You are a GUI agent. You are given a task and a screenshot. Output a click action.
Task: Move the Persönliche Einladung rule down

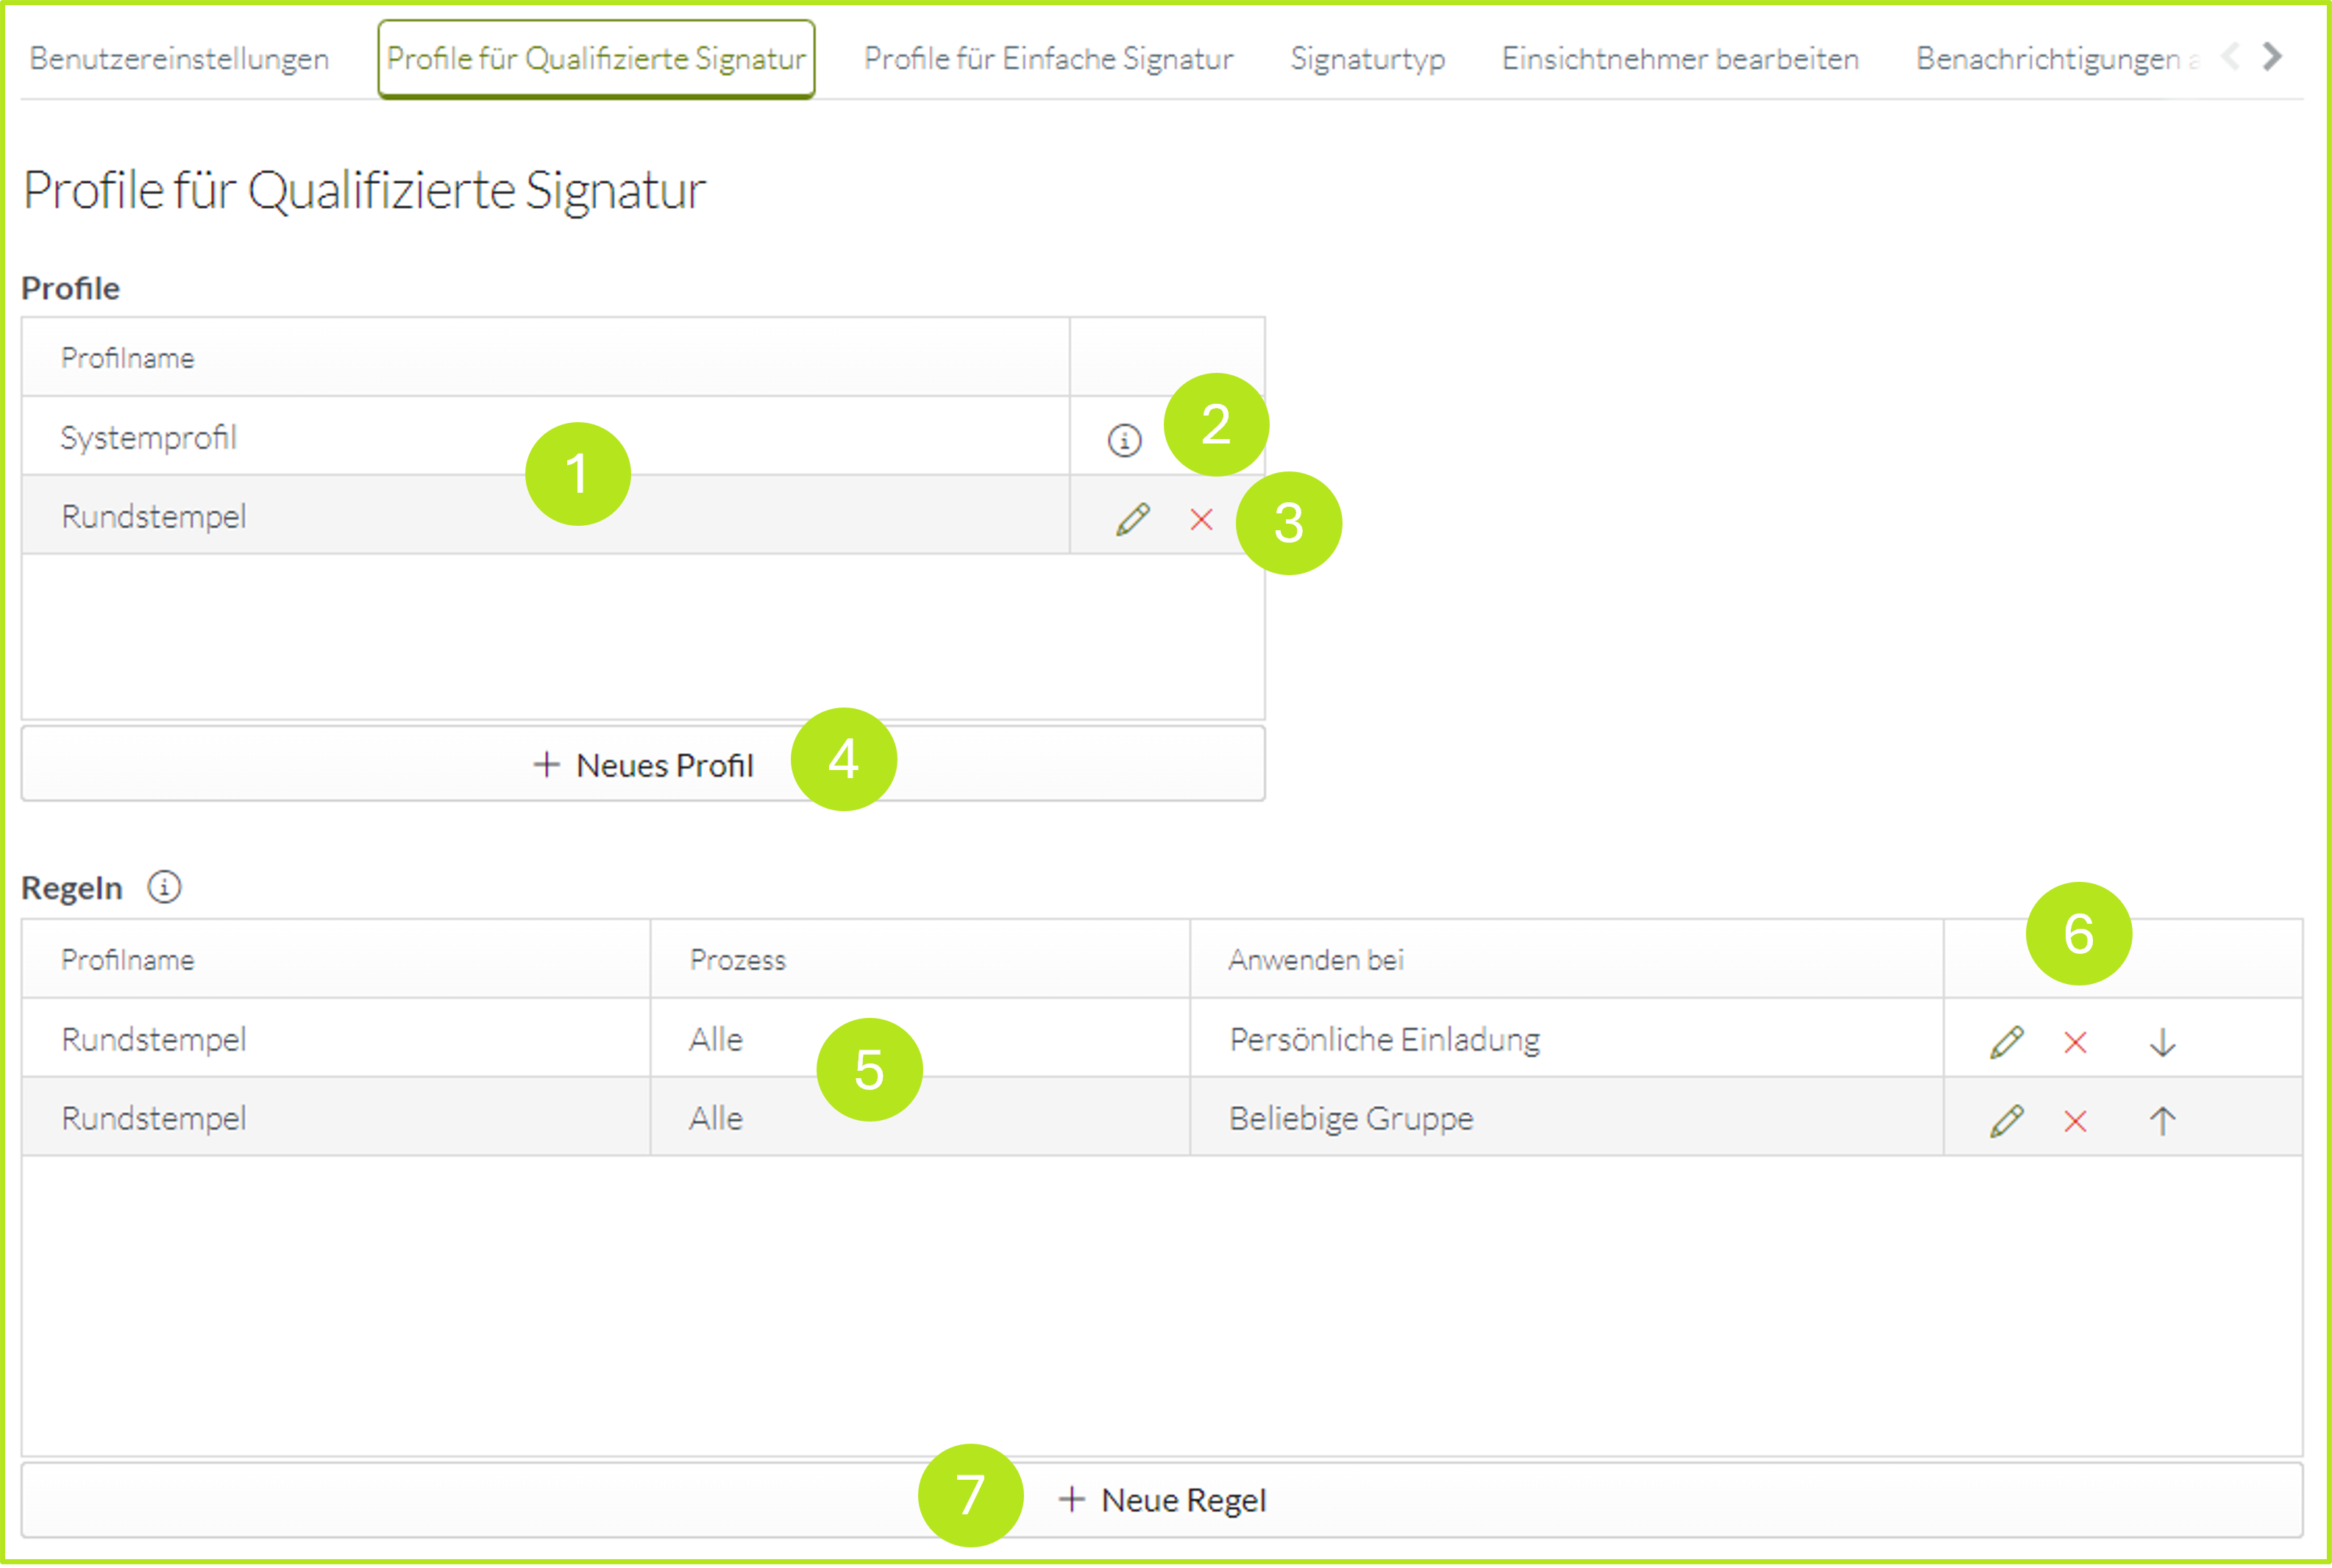pos(2162,1042)
